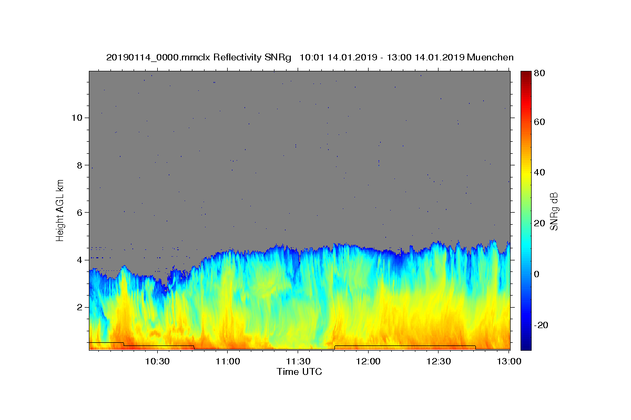This screenshot has height=420, width=631.
Task: Click the colorbar value label 60
Action: tap(540, 122)
